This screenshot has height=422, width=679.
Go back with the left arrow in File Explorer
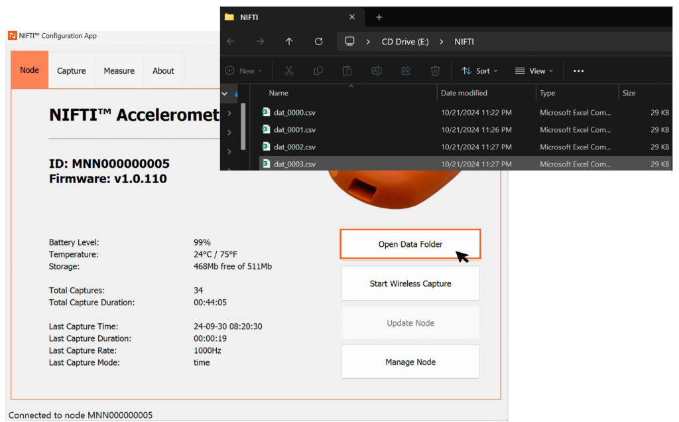coord(231,42)
